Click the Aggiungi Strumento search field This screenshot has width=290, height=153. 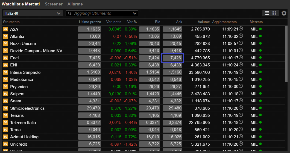tap(102, 13)
